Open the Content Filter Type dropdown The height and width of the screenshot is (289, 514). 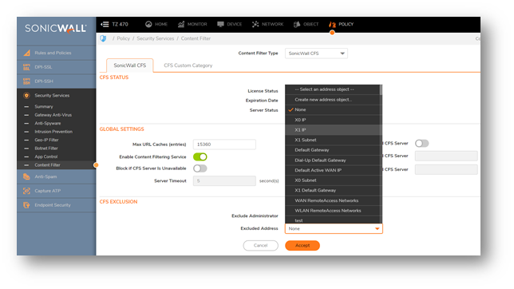click(x=316, y=53)
